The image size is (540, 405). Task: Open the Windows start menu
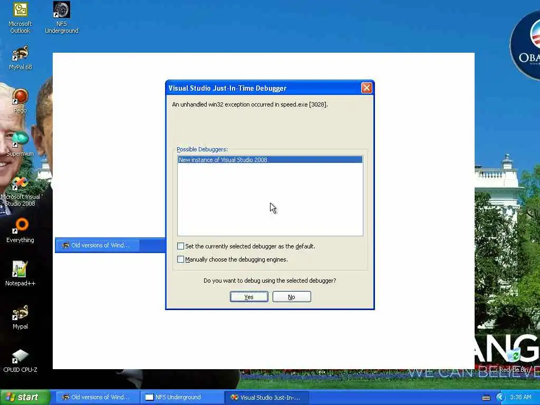click(x=25, y=398)
